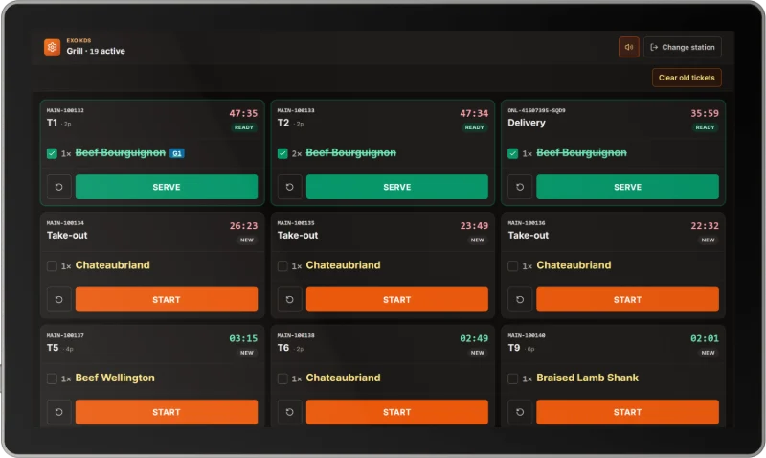Image resolution: width=766 pixels, height=458 pixels.
Task: Uncheck Beef Bourguignon on T2 ticket
Action: tap(282, 153)
